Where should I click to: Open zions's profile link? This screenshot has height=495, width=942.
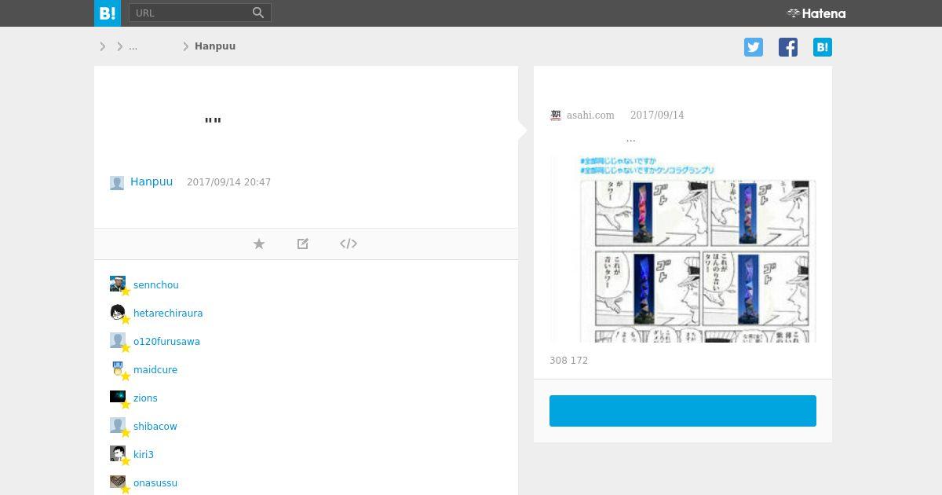[x=145, y=398]
